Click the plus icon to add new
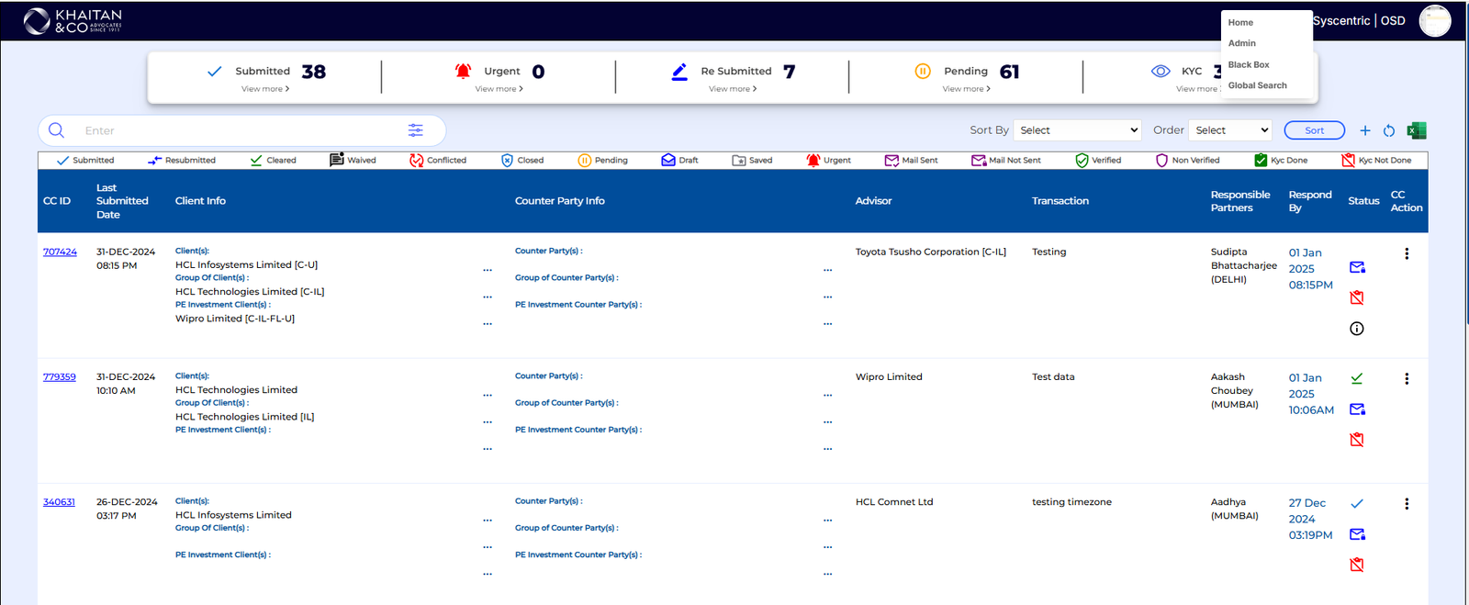Viewport: 1469px width, 605px height. tap(1365, 130)
